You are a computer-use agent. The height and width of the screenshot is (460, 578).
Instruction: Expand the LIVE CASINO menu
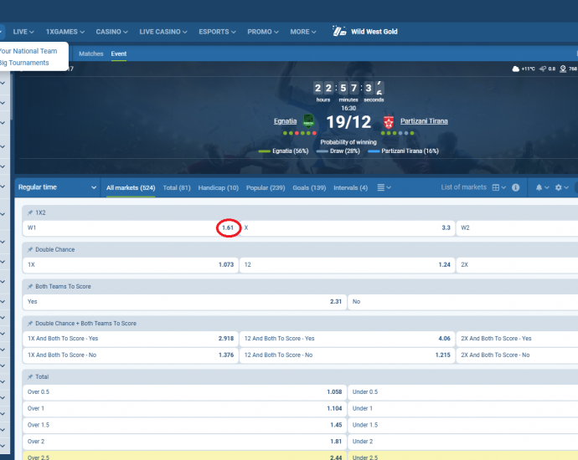pos(163,32)
